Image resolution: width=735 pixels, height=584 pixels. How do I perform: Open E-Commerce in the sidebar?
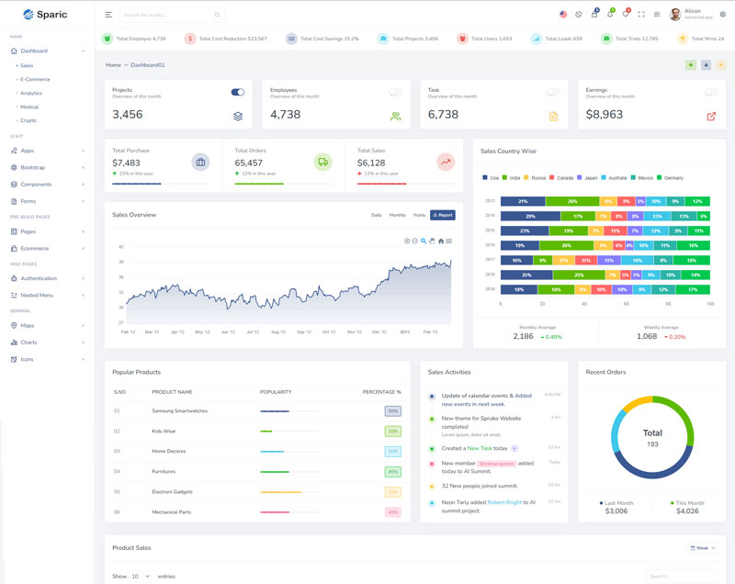35,79
